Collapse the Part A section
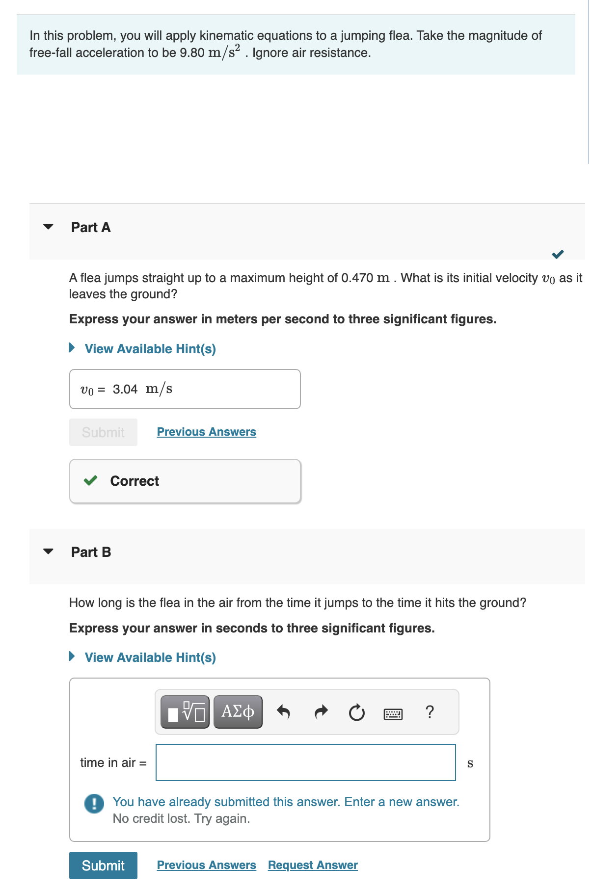 click(x=48, y=227)
